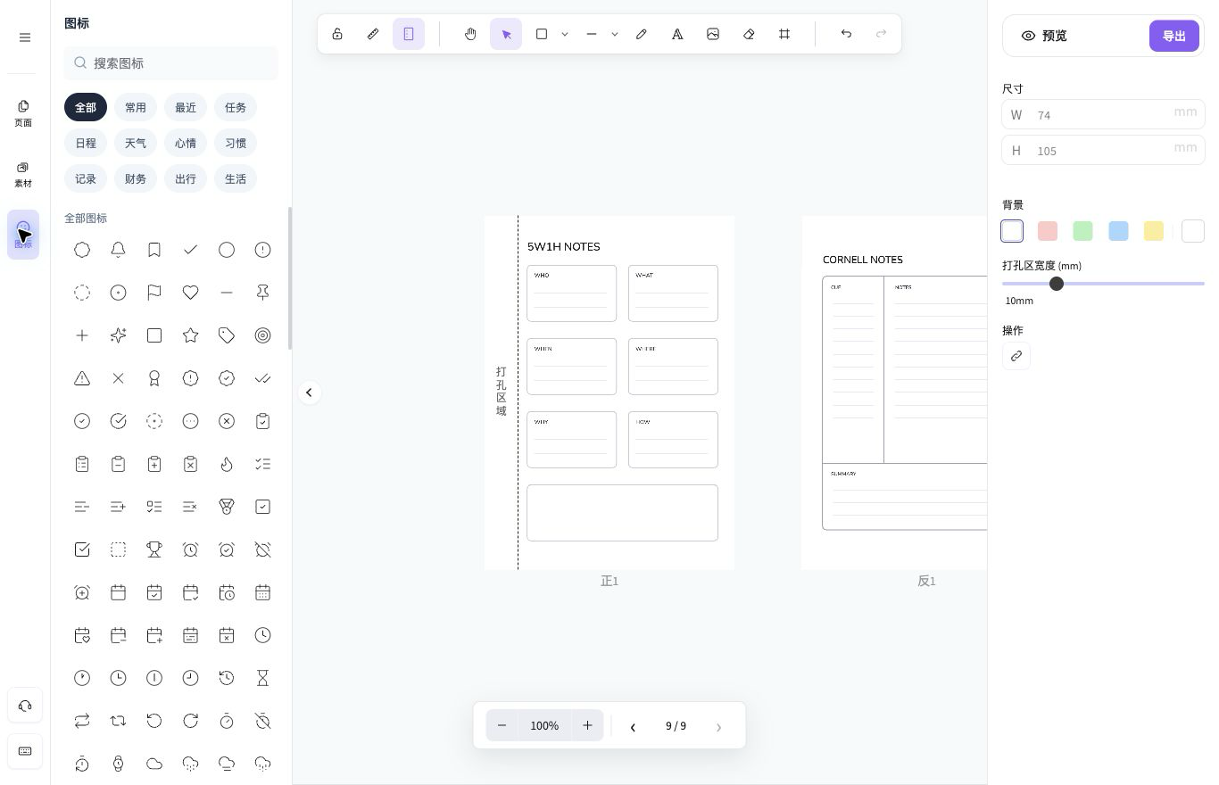Toggle the ruler tool in toolbar
This screenshot has width=1219, height=785.
373,34
